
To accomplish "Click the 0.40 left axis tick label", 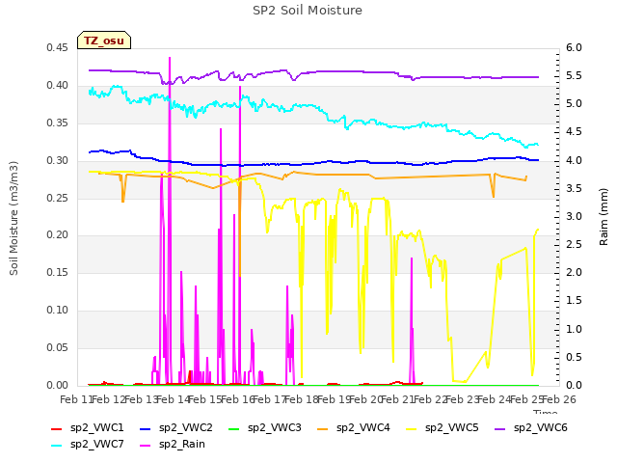I will tap(57, 86).
